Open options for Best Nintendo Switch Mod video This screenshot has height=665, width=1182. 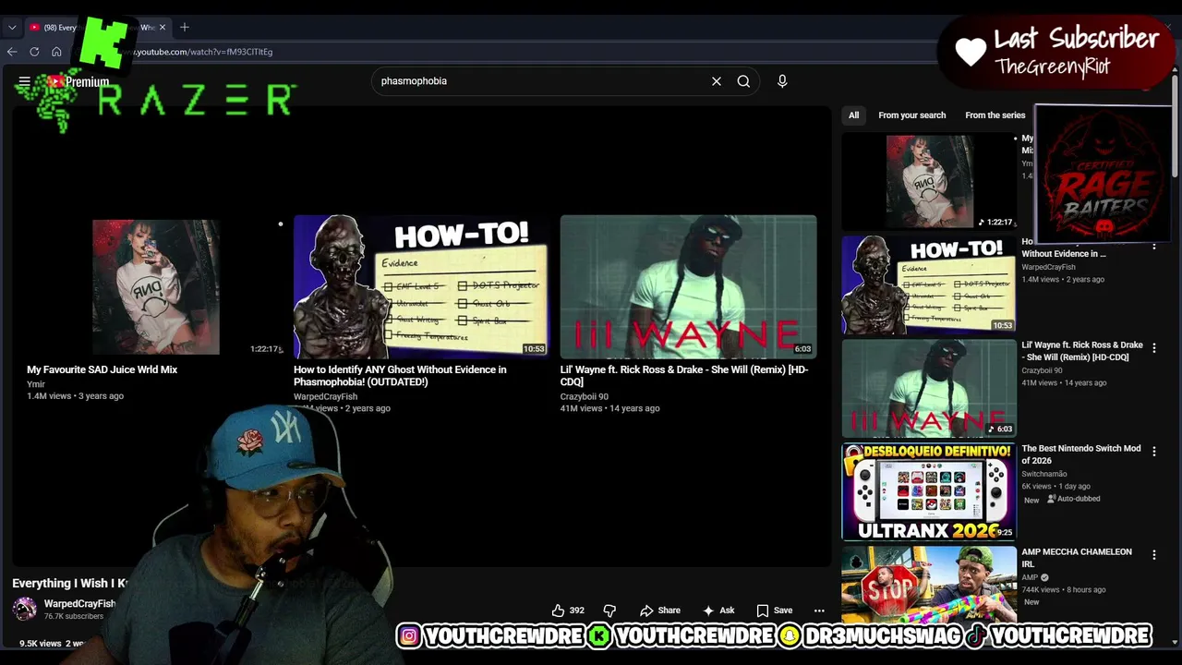1153,452
